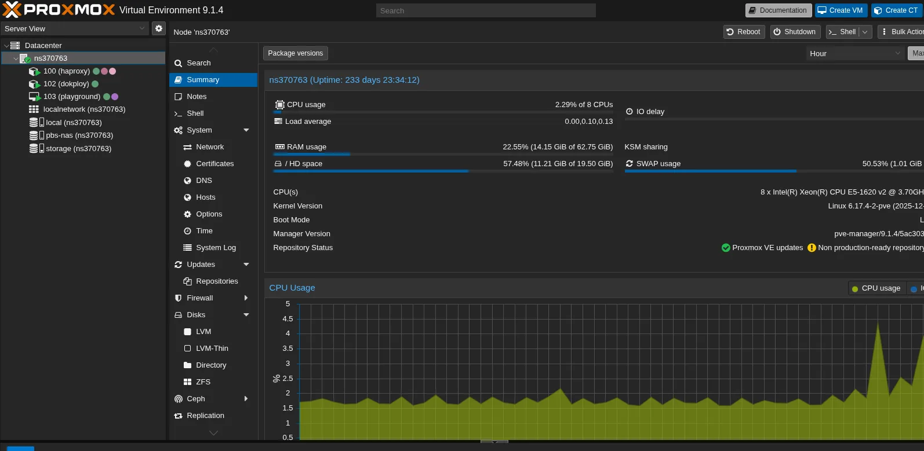Click the green Proxmox VE updates checkmark

(x=725, y=248)
